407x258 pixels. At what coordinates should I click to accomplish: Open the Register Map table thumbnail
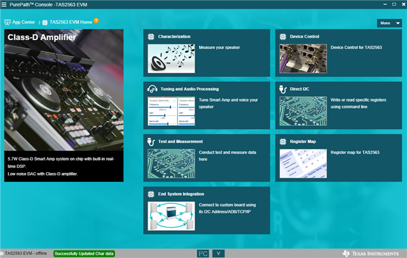[x=303, y=163]
